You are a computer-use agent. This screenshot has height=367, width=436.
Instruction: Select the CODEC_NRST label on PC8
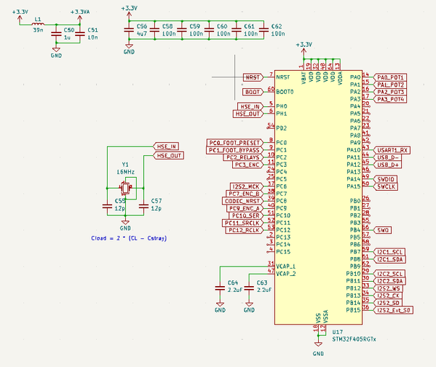(x=242, y=201)
